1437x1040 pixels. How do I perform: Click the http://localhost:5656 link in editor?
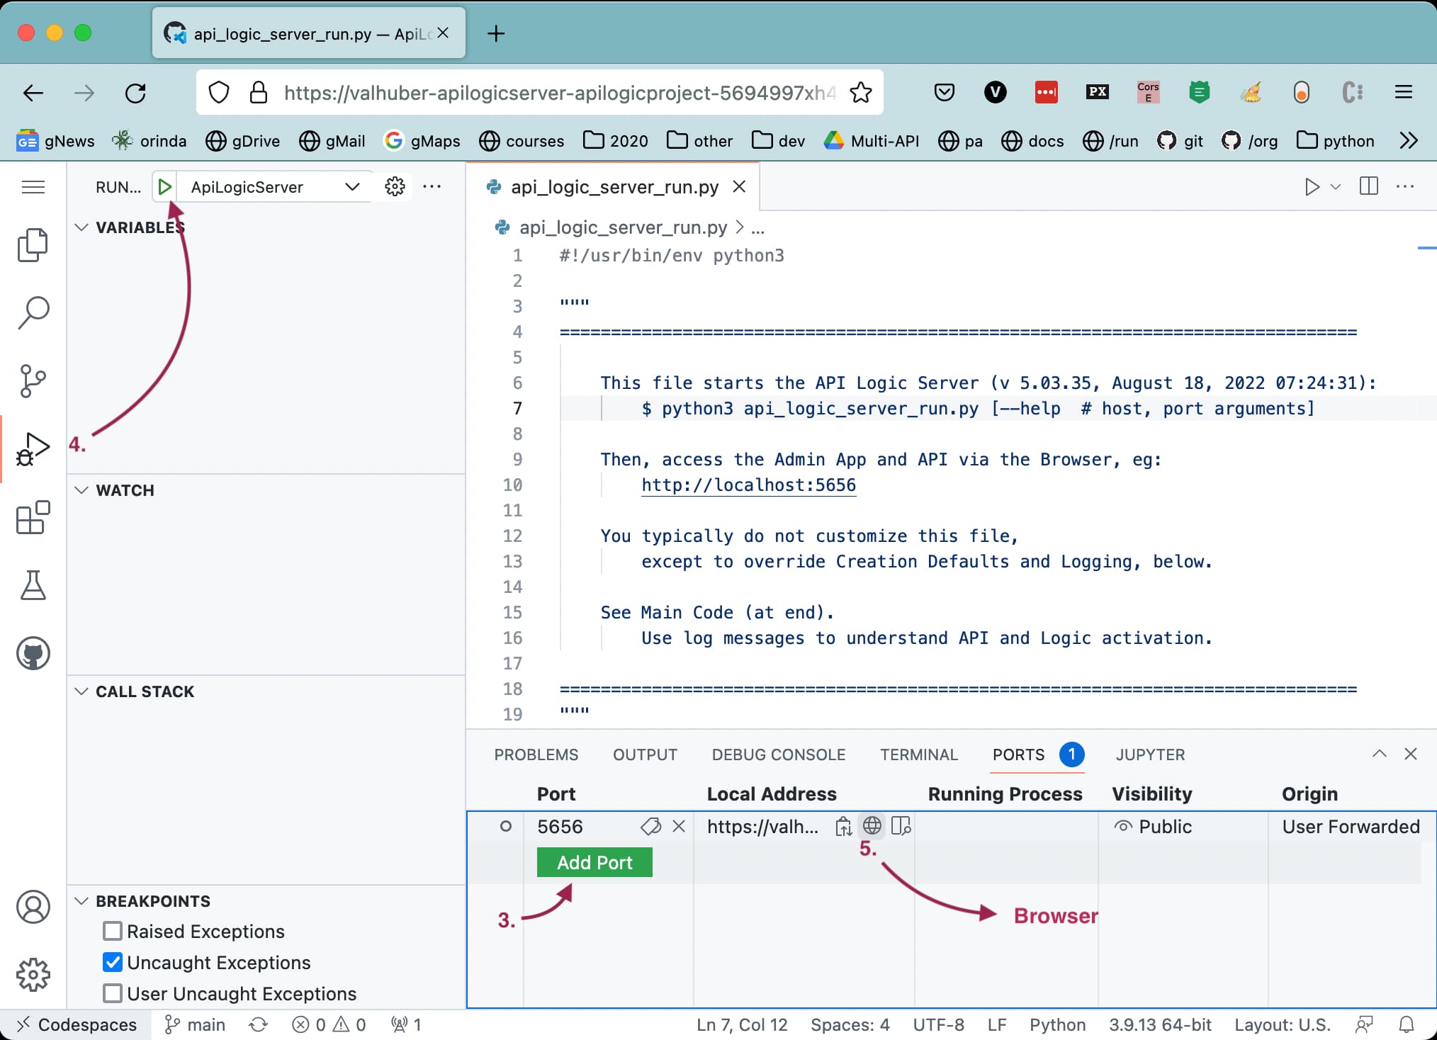(748, 485)
